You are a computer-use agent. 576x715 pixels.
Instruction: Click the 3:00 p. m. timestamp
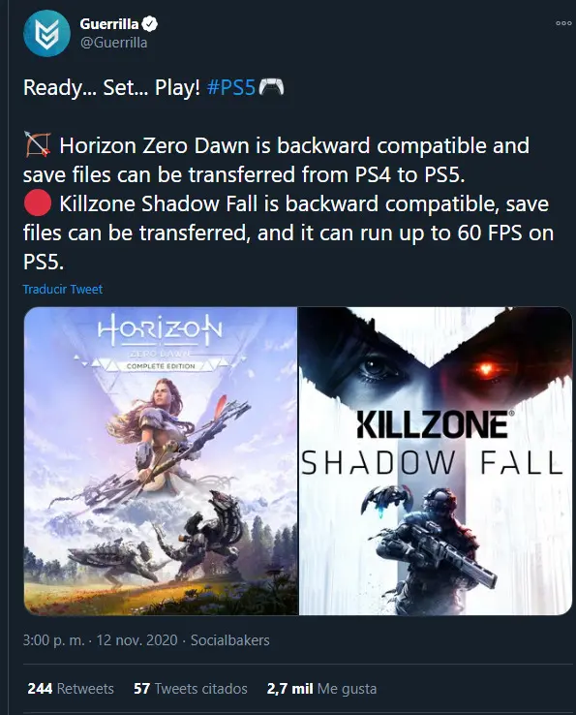point(54,640)
